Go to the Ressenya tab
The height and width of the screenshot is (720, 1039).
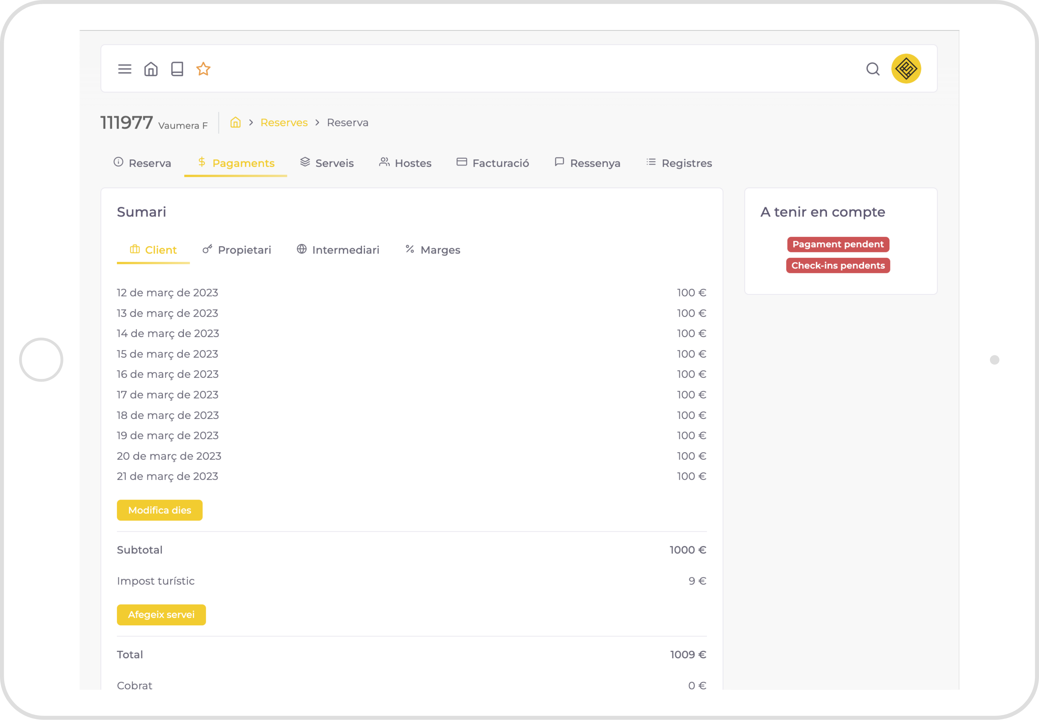pos(587,163)
